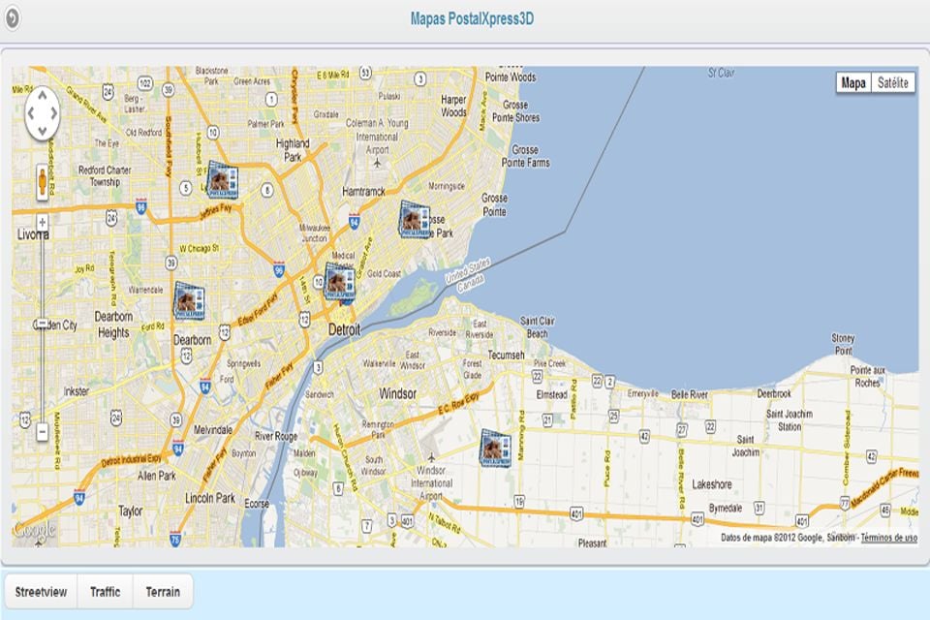The image size is (930, 620).
Task: Click the Detroit city label
Action: (345, 329)
